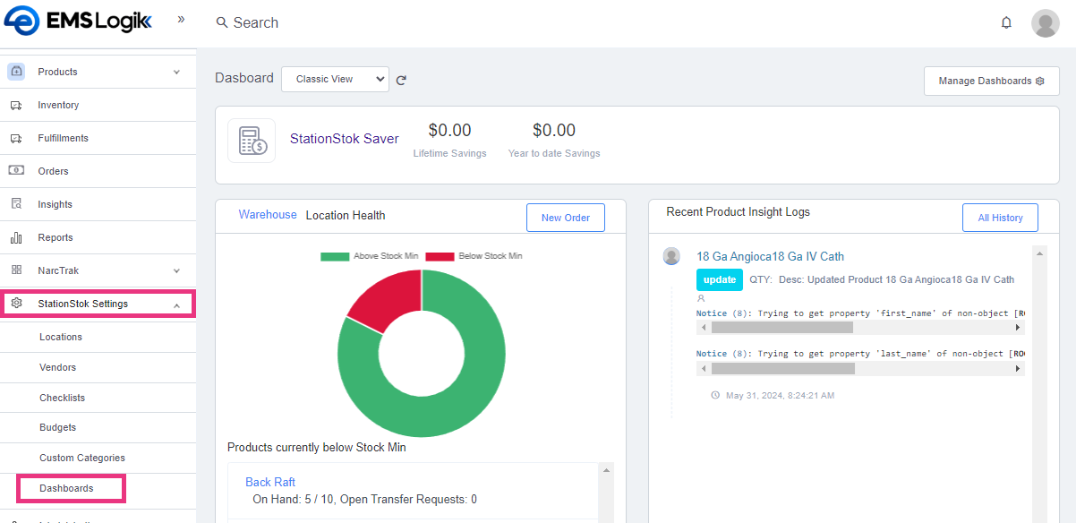The width and height of the screenshot is (1076, 523).
Task: Click Manage Dashboards button
Action: point(992,81)
